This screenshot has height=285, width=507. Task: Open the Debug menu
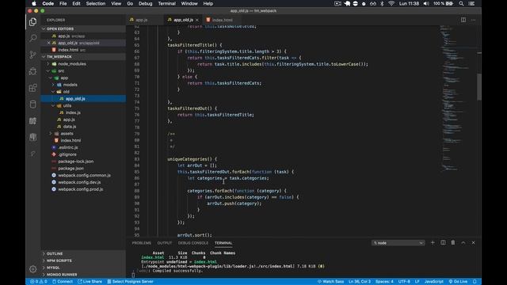[145, 3]
